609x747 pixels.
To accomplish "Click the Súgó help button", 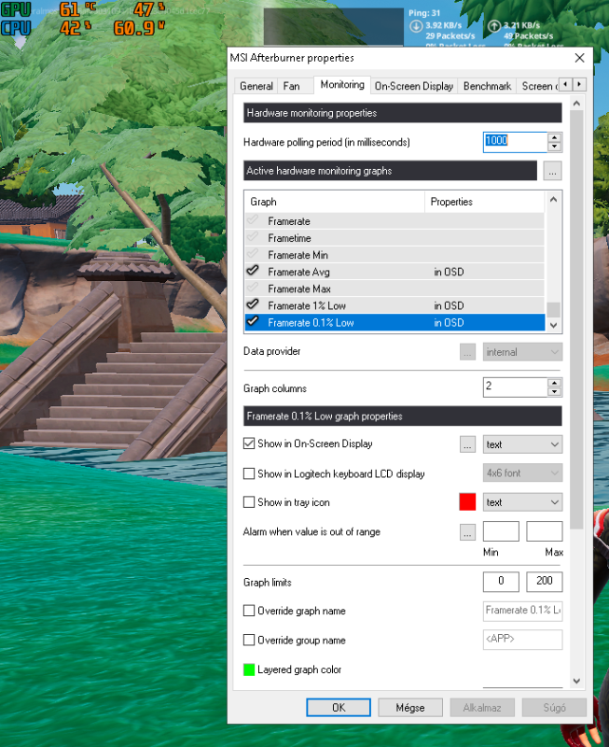I will pos(554,708).
